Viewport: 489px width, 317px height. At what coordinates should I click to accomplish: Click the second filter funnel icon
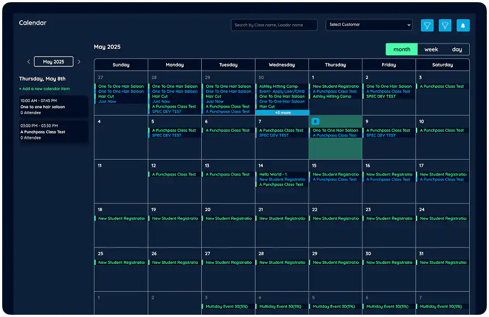(x=445, y=25)
